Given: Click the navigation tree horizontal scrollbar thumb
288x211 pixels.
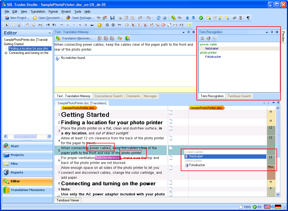Looking at the screenshot, I should (25, 136).
